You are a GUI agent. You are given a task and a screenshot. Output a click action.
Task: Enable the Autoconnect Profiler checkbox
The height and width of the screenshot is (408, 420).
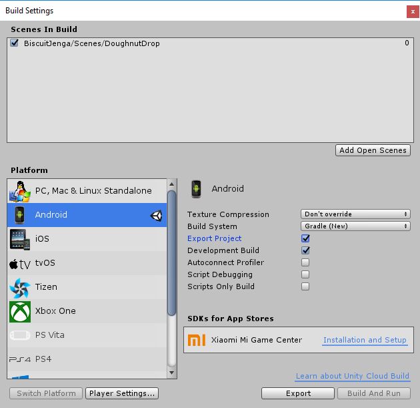pyautogui.click(x=305, y=262)
